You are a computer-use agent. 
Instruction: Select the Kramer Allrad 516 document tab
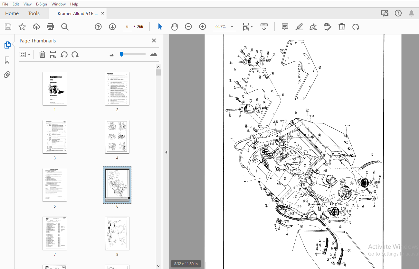coord(78,13)
